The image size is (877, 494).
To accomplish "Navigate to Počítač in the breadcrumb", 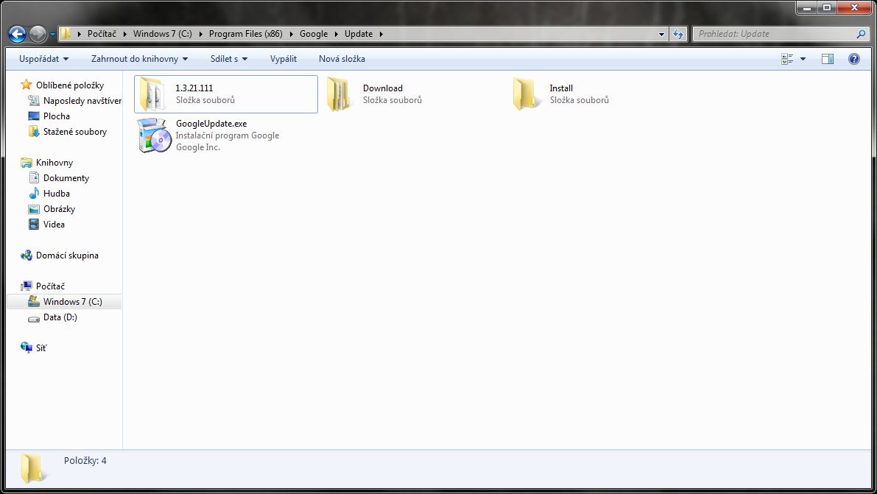I will click(102, 34).
